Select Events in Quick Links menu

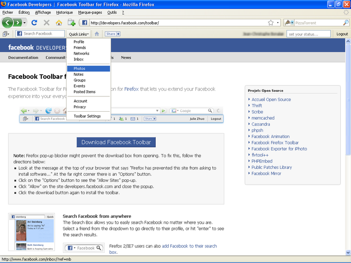point(88,86)
